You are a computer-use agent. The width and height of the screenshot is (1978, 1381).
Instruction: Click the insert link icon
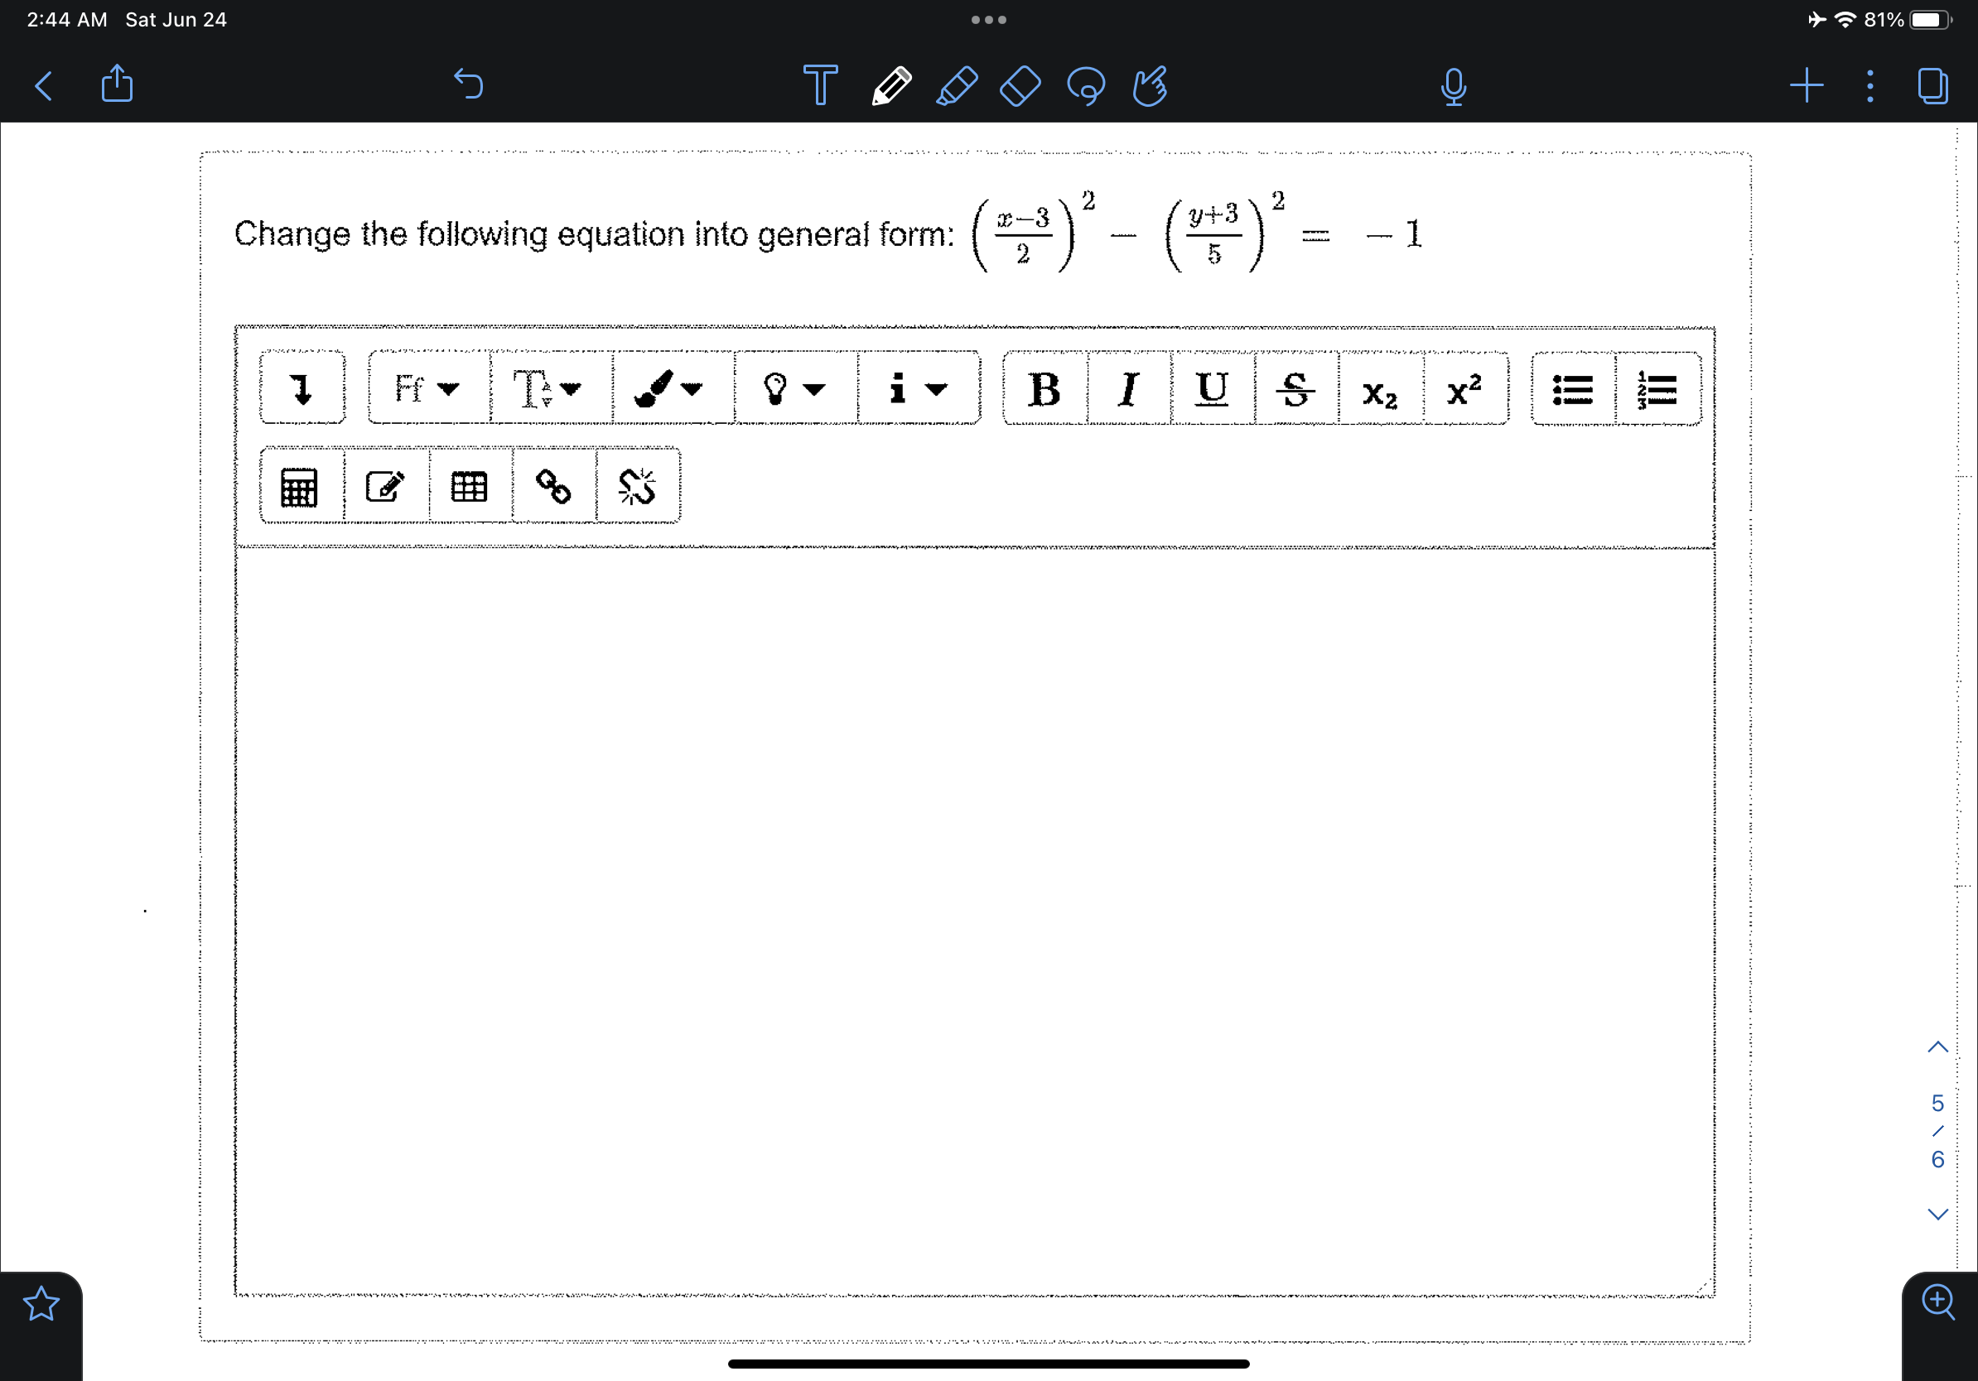(x=552, y=487)
